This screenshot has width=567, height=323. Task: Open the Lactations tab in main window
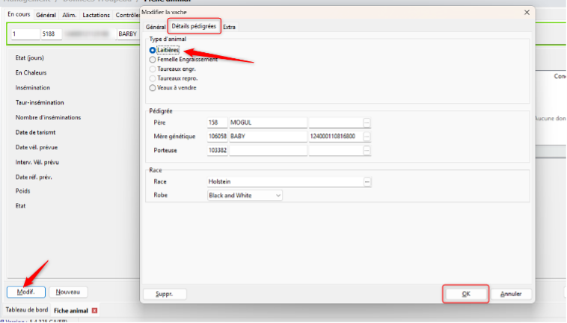(x=95, y=15)
